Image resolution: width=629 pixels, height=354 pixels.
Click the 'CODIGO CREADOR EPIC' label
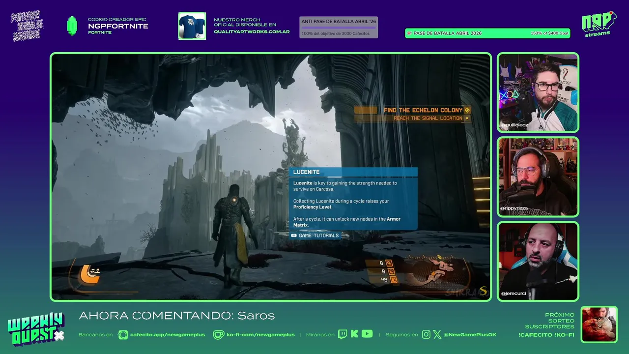[x=117, y=19]
